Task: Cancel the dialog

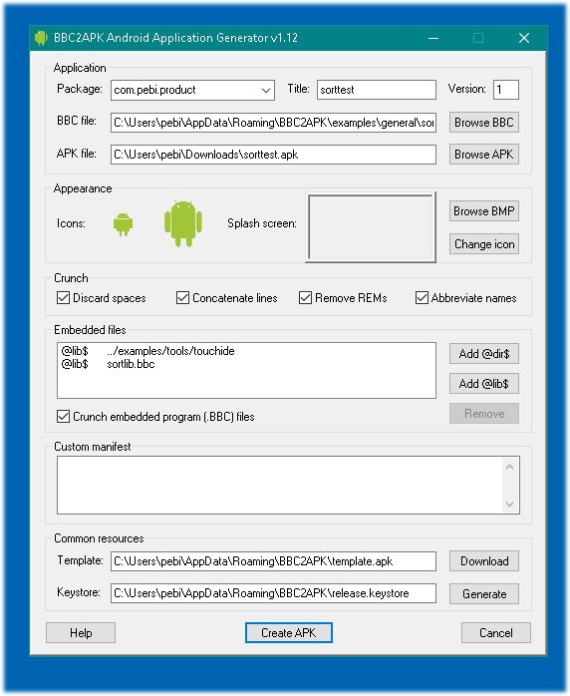Action: [496, 632]
